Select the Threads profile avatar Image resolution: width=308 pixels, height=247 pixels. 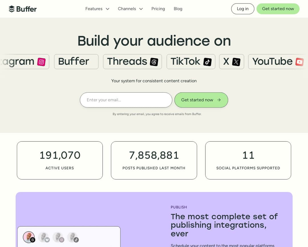click(29, 237)
